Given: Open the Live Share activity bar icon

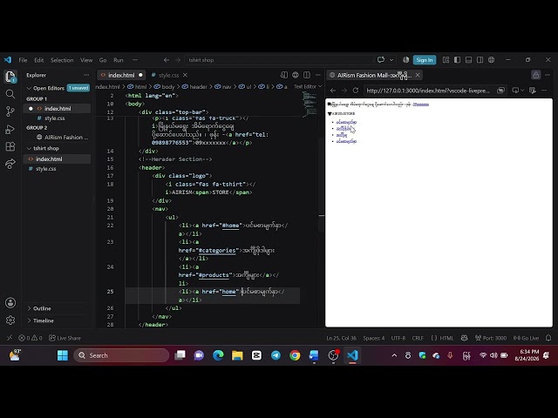Looking at the screenshot, I should tap(10, 164).
